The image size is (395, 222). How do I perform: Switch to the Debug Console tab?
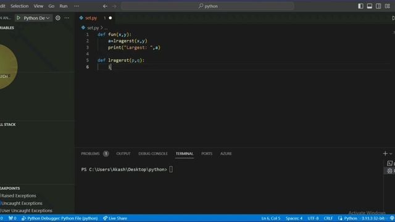pyautogui.click(x=153, y=154)
